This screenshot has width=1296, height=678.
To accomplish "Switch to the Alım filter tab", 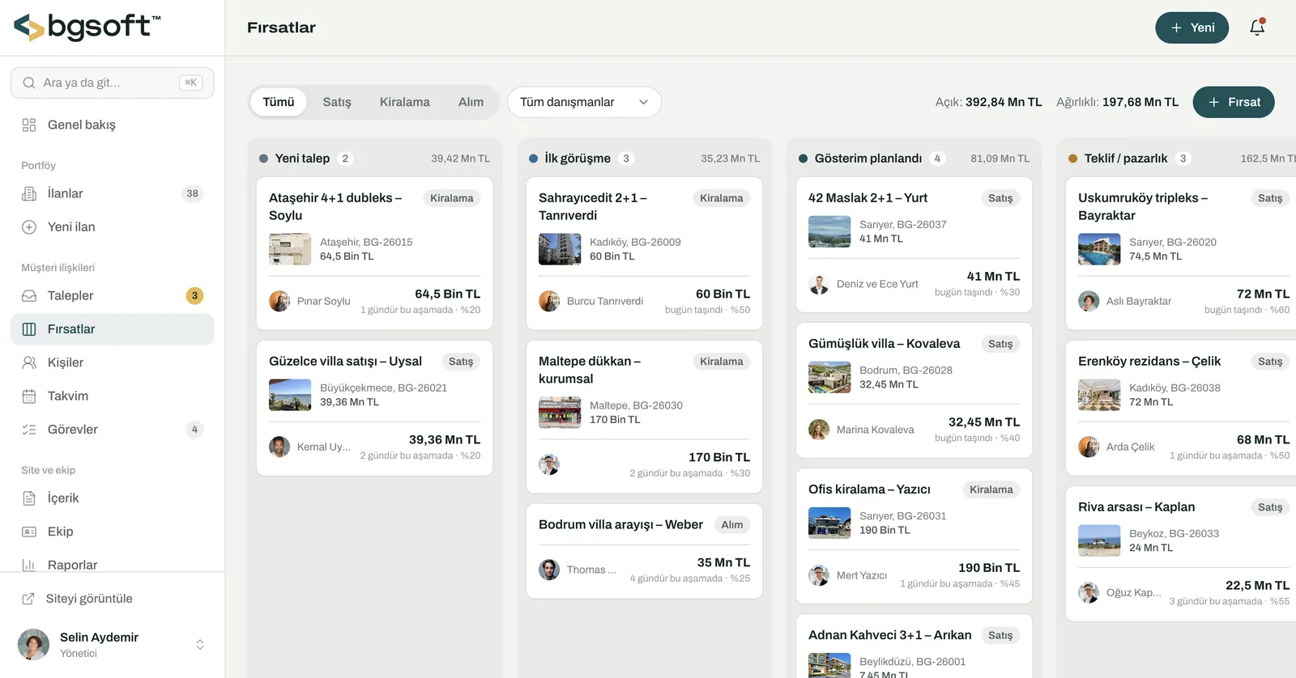I will click(471, 102).
